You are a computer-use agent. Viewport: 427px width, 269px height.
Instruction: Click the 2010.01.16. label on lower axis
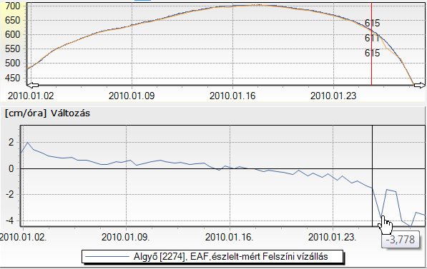(230, 237)
